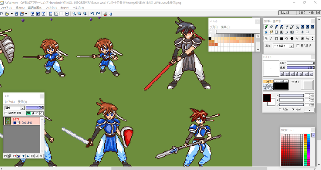Click the black swatch in the palette panel
Image resolution: width=321 pixels, height=170 pixels.
[x=210, y=39]
